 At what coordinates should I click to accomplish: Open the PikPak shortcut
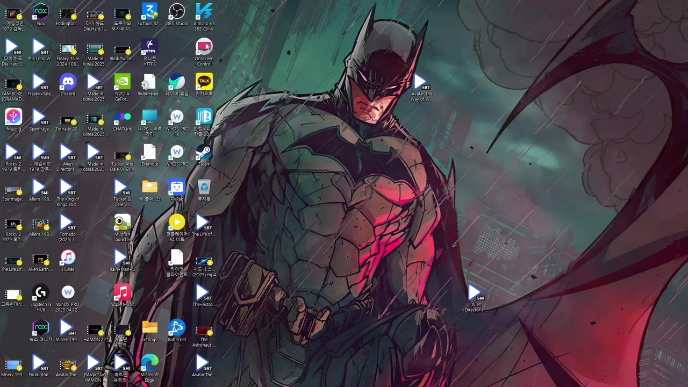tap(177, 190)
